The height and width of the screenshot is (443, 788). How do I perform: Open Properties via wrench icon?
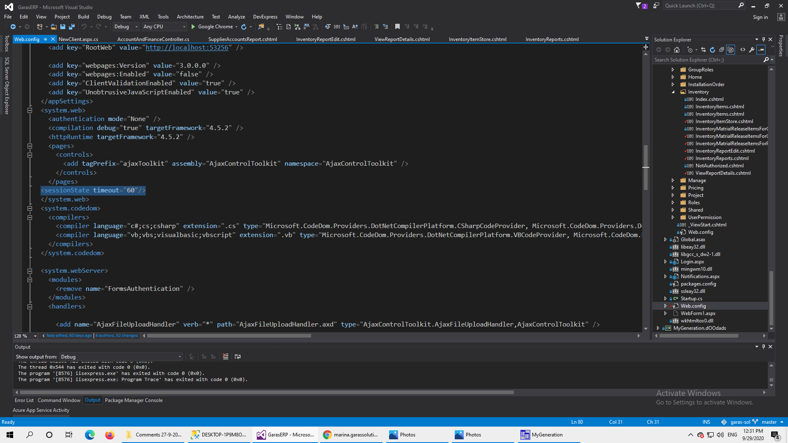coord(751,50)
